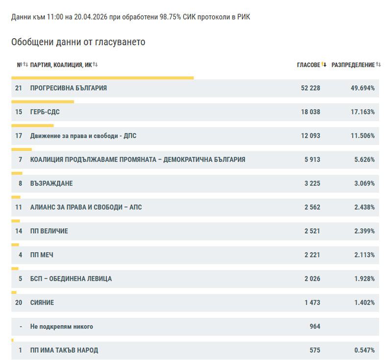Click Движение за права и свободи - ДПС
Image resolution: width=392 pixels, height=360 pixels.
83,136
